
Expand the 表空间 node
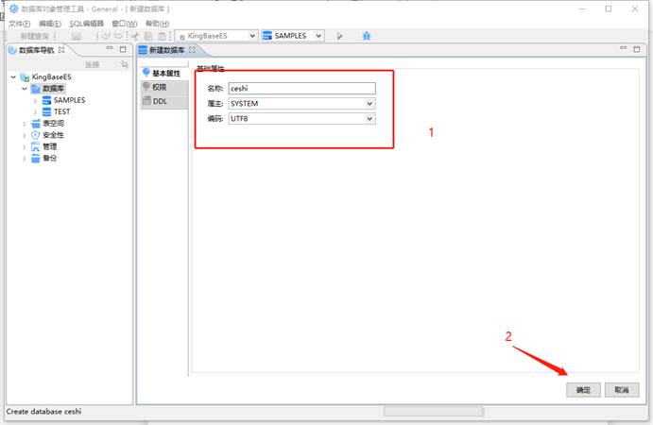click(25, 124)
